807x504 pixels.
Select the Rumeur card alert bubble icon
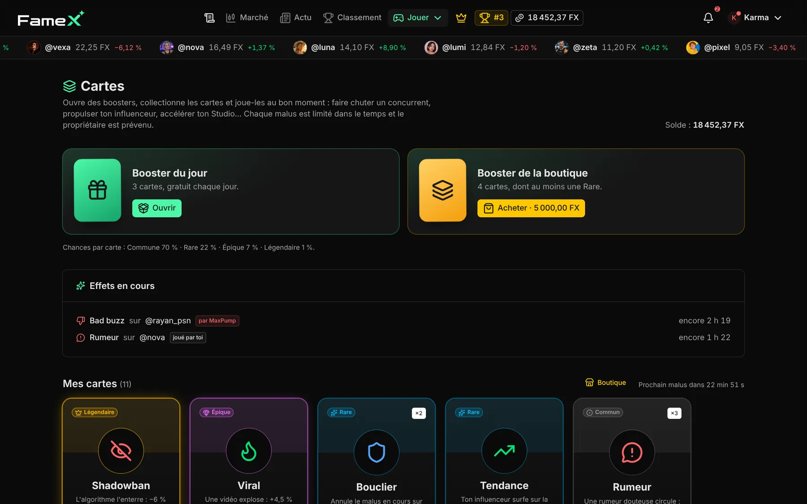click(x=632, y=452)
